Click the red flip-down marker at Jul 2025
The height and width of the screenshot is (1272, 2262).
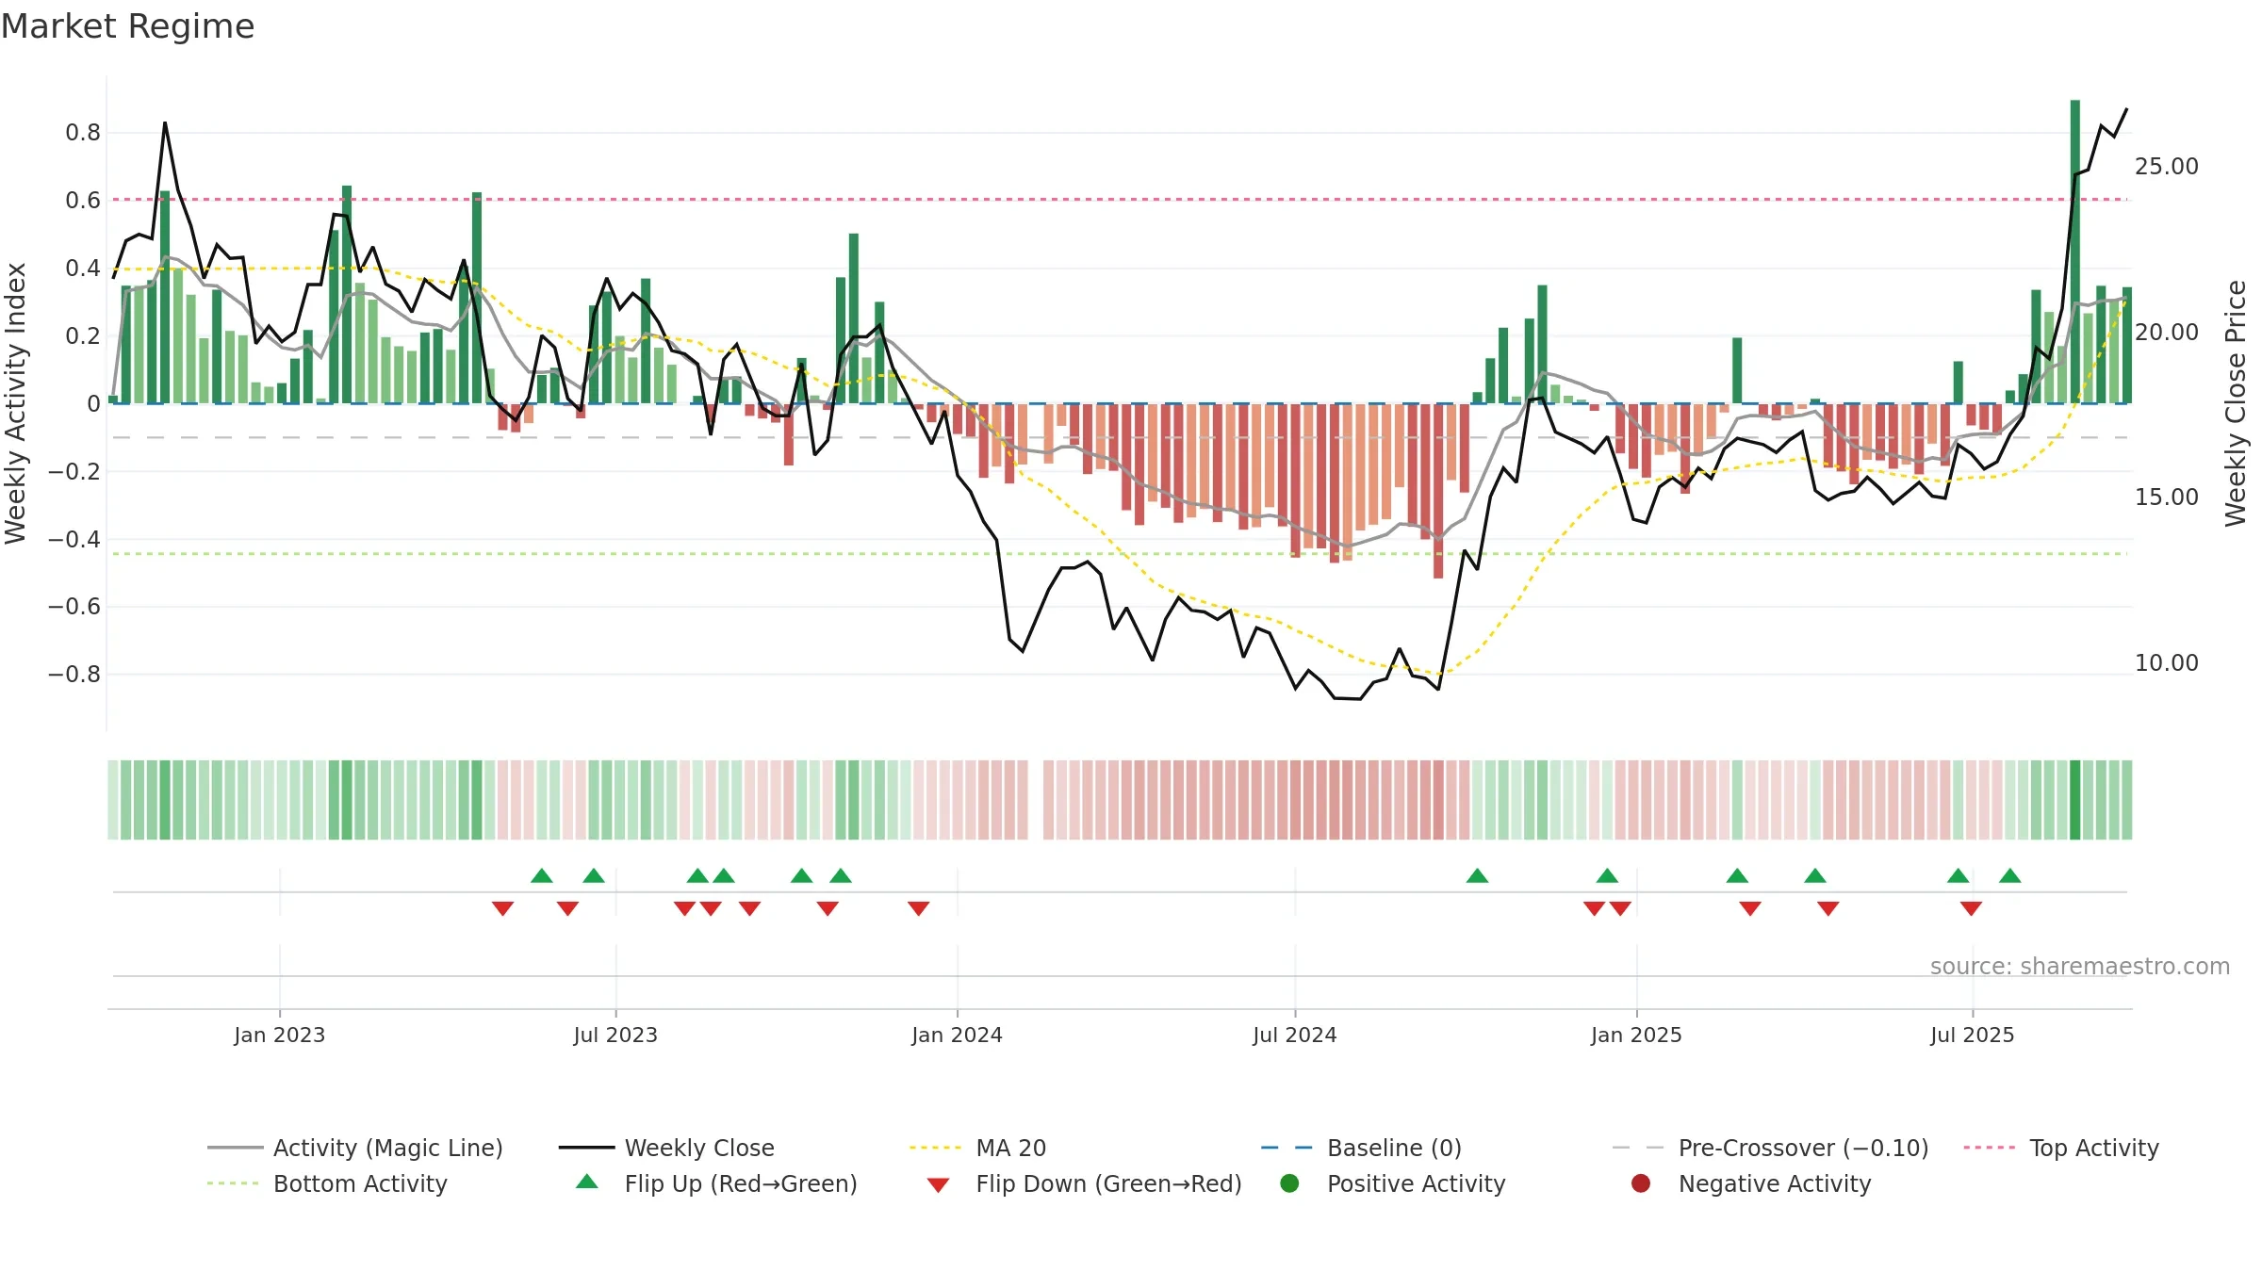tap(1971, 908)
